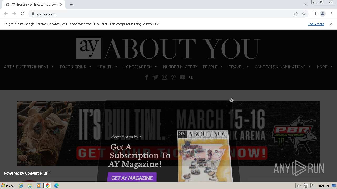Click the network tray icon
This screenshot has height=189, width=337.
click(306, 186)
